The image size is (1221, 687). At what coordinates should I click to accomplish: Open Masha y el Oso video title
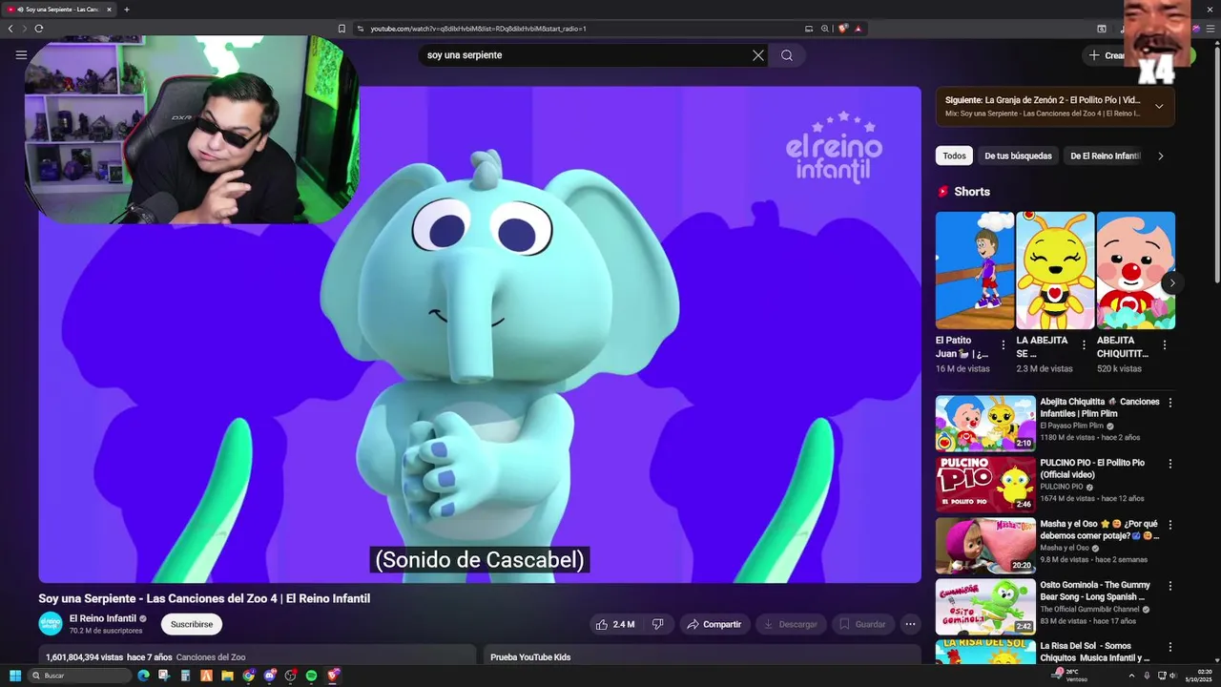pyautogui.click(x=1100, y=530)
